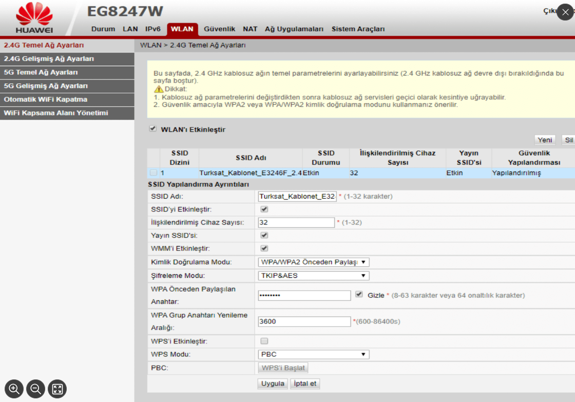The image size is (575, 402).
Task: Open 2.4G Gelişmiş Ağ Ayarları
Action: point(67,59)
